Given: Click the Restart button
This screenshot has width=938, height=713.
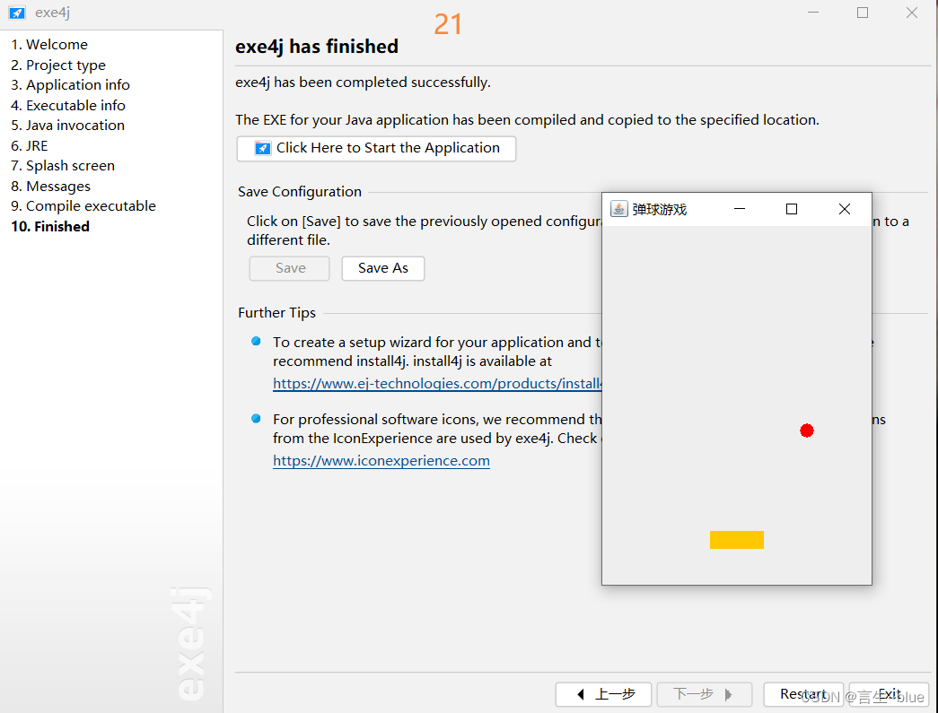Looking at the screenshot, I should pyautogui.click(x=803, y=694).
